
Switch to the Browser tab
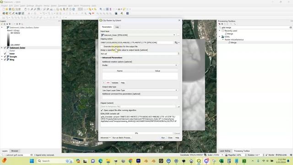click(15, 151)
